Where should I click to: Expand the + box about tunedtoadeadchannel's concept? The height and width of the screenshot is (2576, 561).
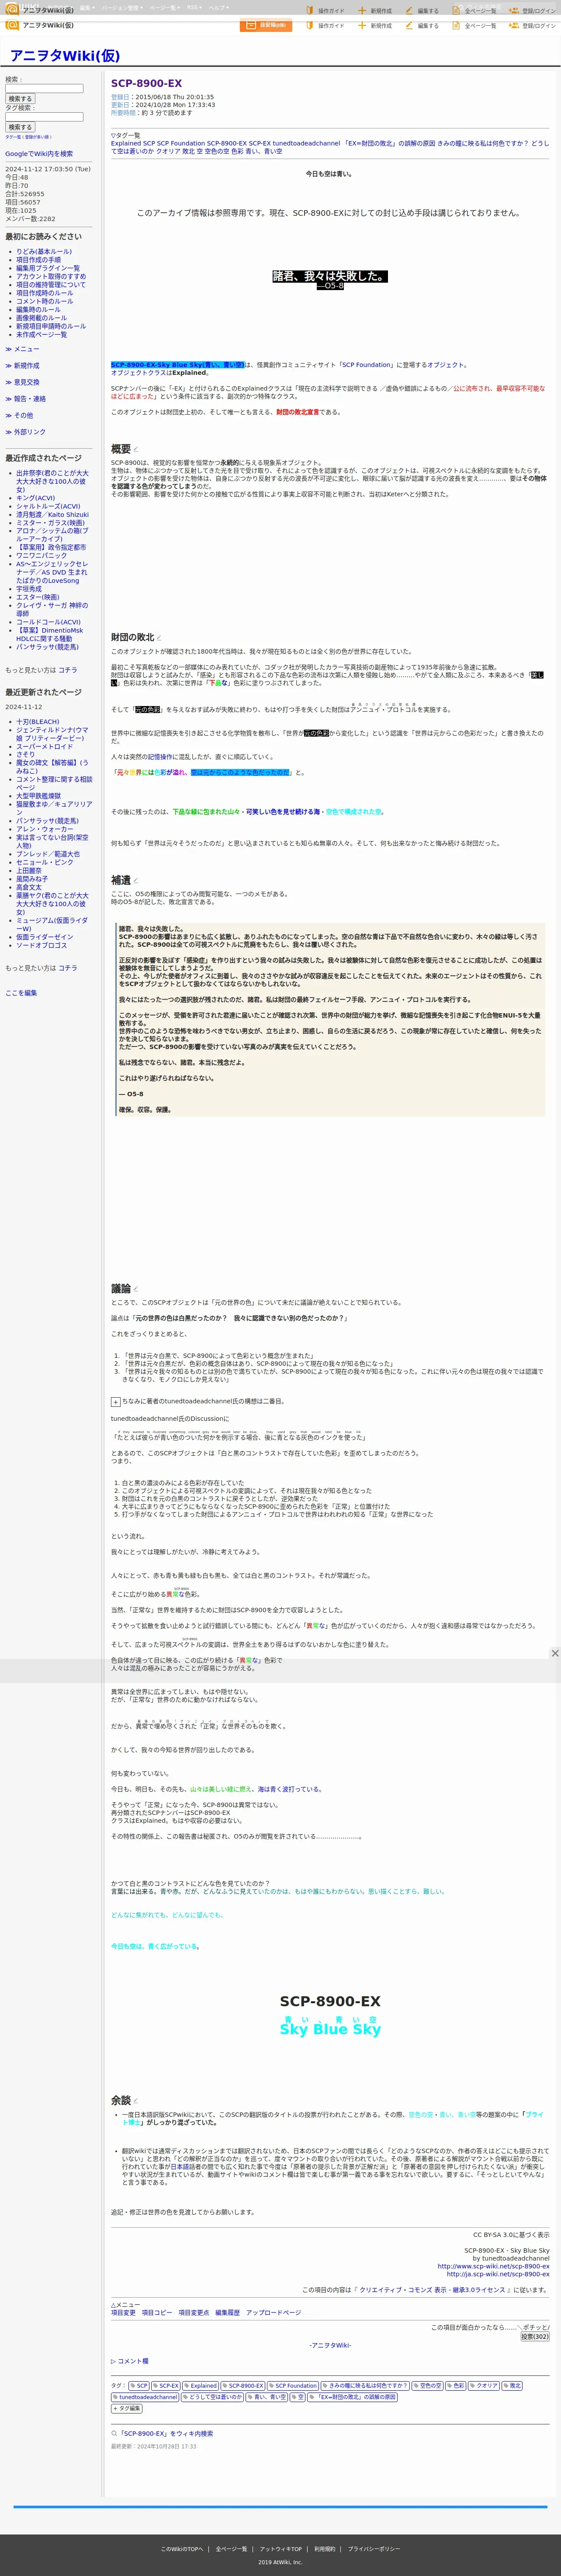(x=115, y=1402)
